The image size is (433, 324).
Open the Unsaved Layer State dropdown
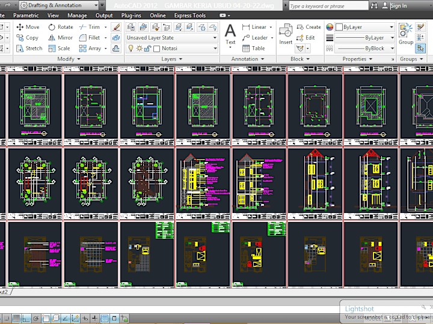click(x=172, y=38)
